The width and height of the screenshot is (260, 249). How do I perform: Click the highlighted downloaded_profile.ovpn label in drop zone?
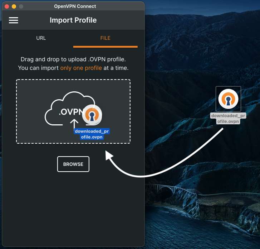click(x=92, y=134)
